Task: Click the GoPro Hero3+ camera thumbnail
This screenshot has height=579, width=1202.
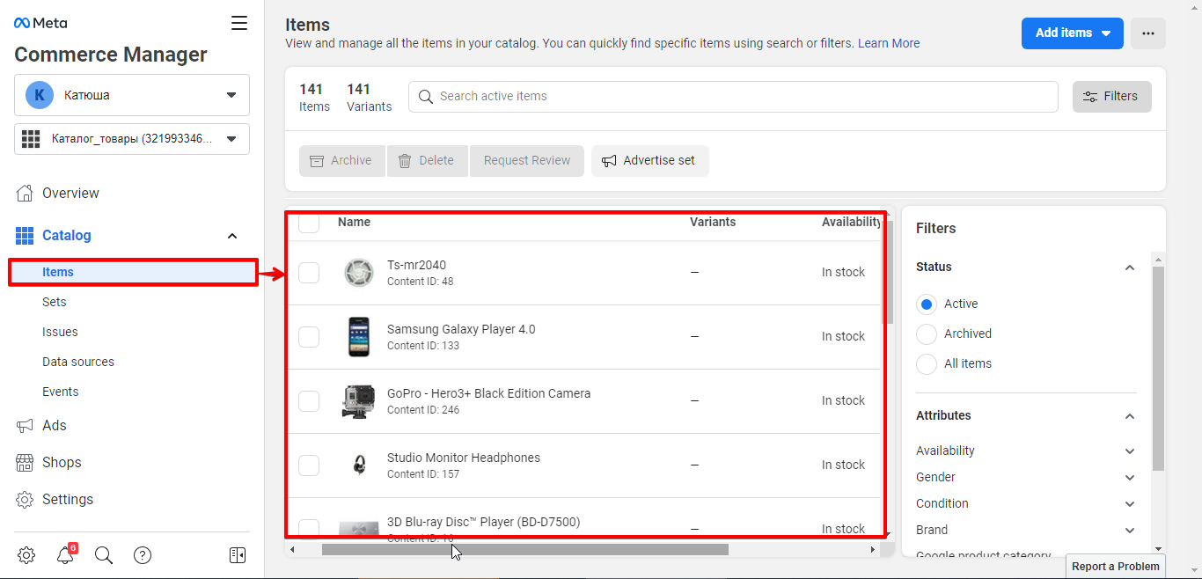Action: [x=359, y=401]
